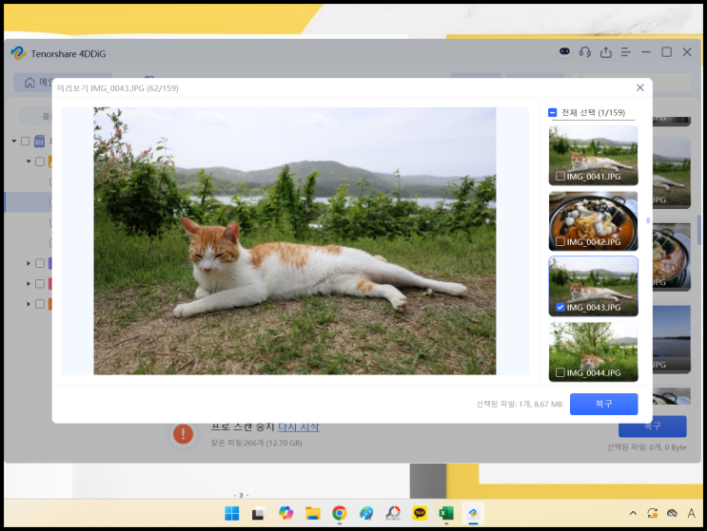Toggle the select all (1/159) checkbox
This screenshot has height=531, width=707.
(x=552, y=112)
